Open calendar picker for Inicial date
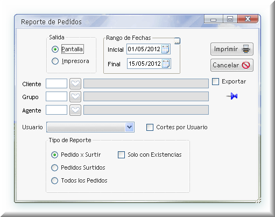 (x=165, y=49)
